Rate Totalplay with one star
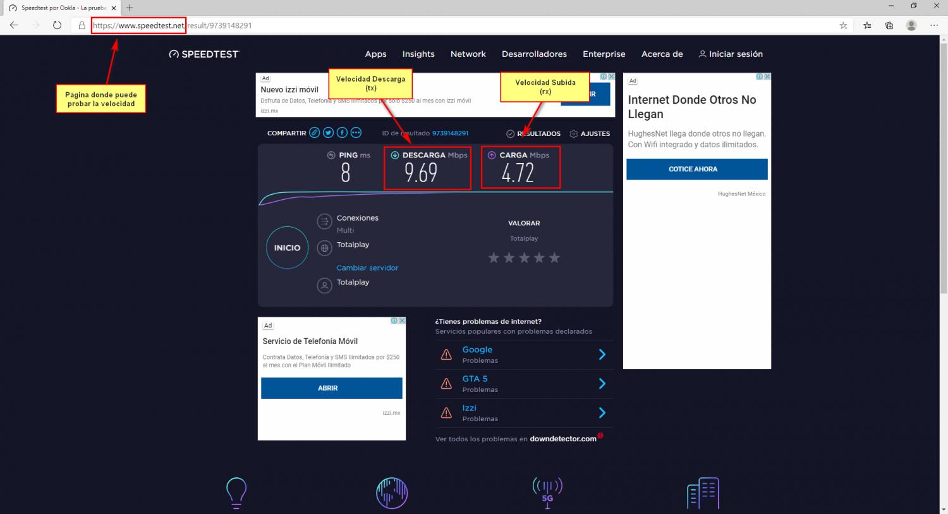The height and width of the screenshot is (514, 948). point(494,258)
